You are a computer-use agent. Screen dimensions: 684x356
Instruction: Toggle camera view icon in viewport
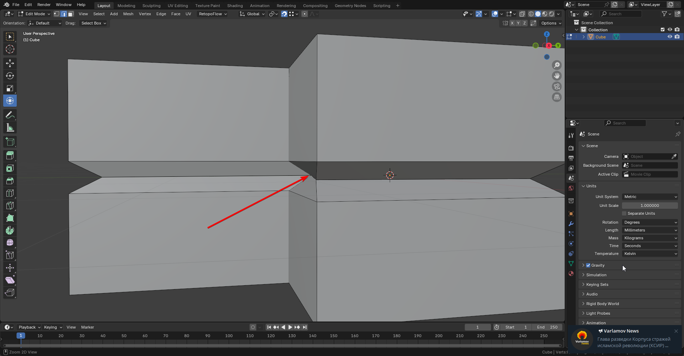(x=557, y=86)
